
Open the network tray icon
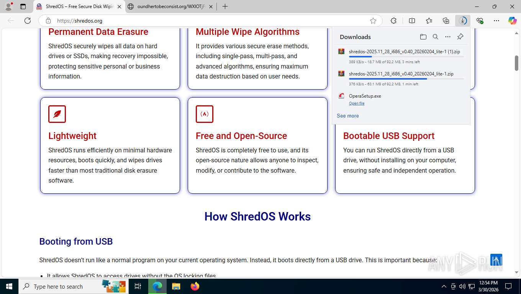(x=472, y=286)
